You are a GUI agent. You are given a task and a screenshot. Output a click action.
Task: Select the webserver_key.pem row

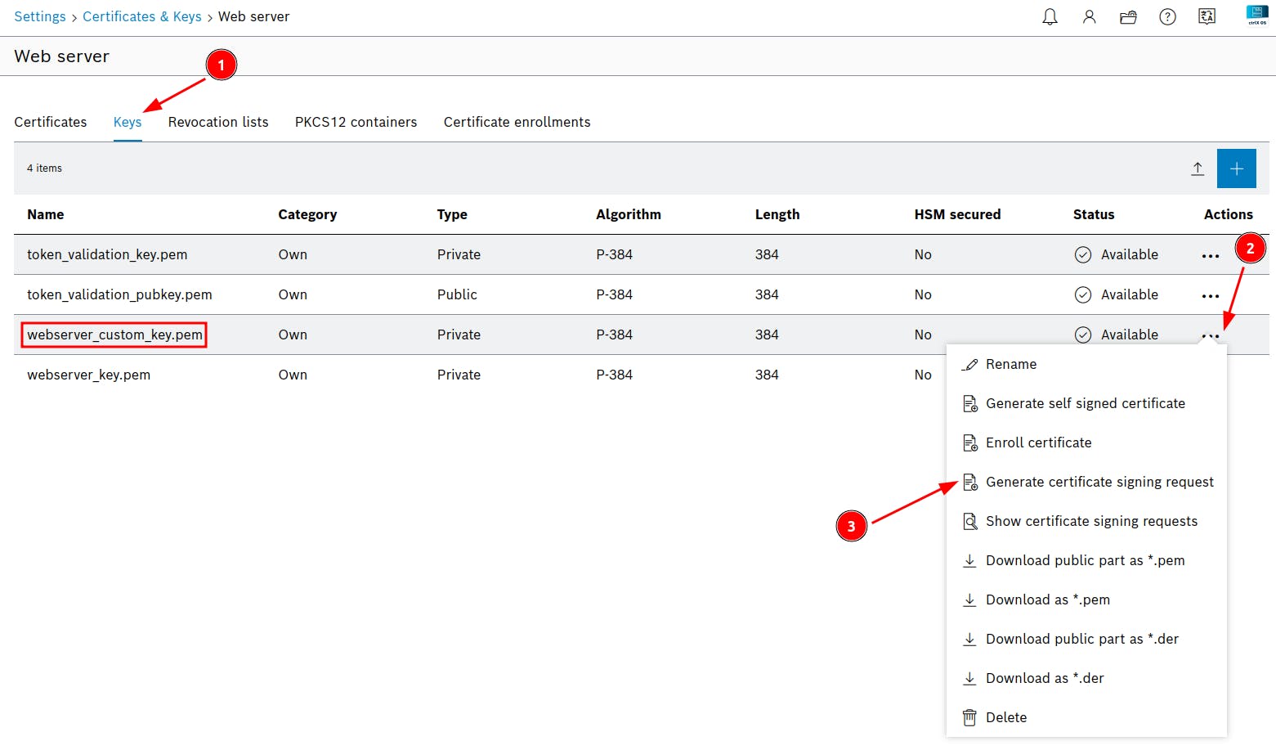point(89,375)
